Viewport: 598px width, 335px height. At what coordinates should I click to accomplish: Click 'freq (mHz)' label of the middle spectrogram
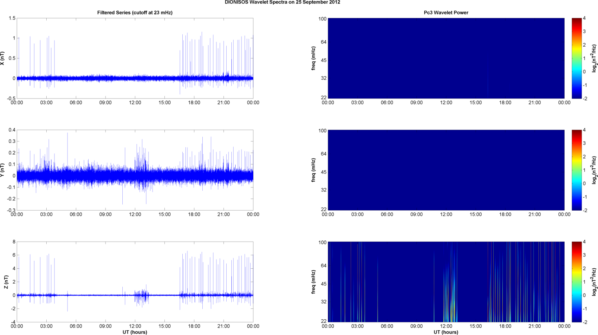[x=314, y=170]
